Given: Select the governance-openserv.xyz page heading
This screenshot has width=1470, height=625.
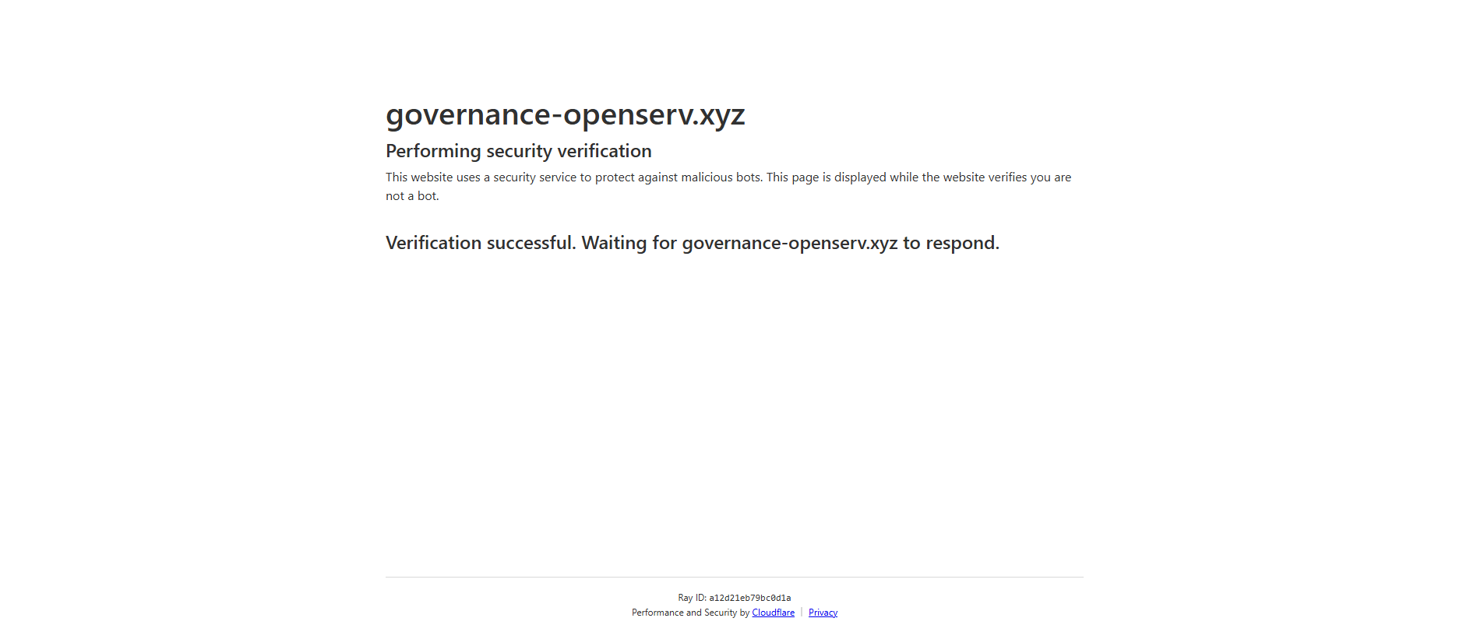Looking at the screenshot, I should point(566,114).
